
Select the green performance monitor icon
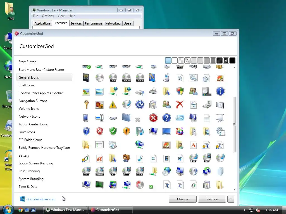pos(100,185)
